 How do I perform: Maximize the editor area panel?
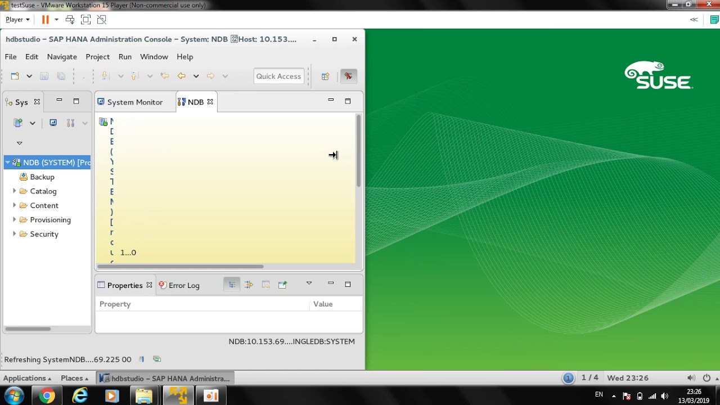pos(348,101)
